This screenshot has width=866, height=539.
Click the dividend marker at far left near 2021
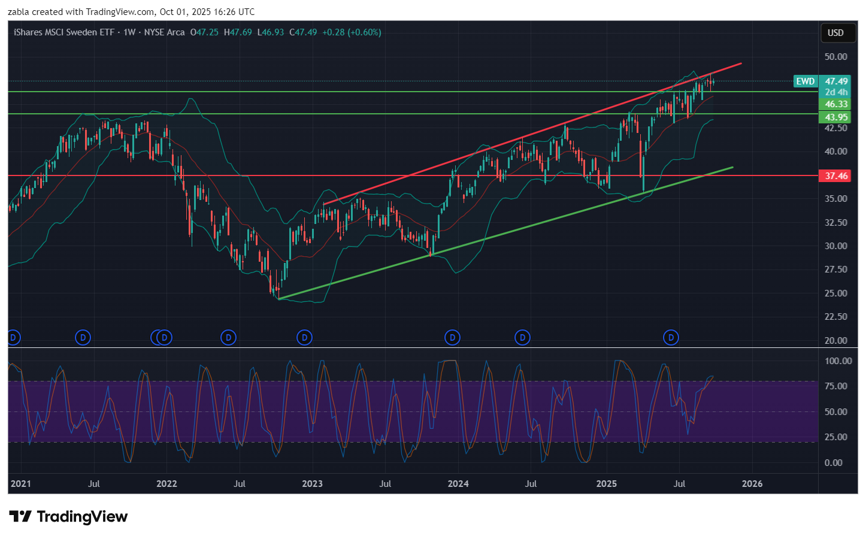point(13,338)
